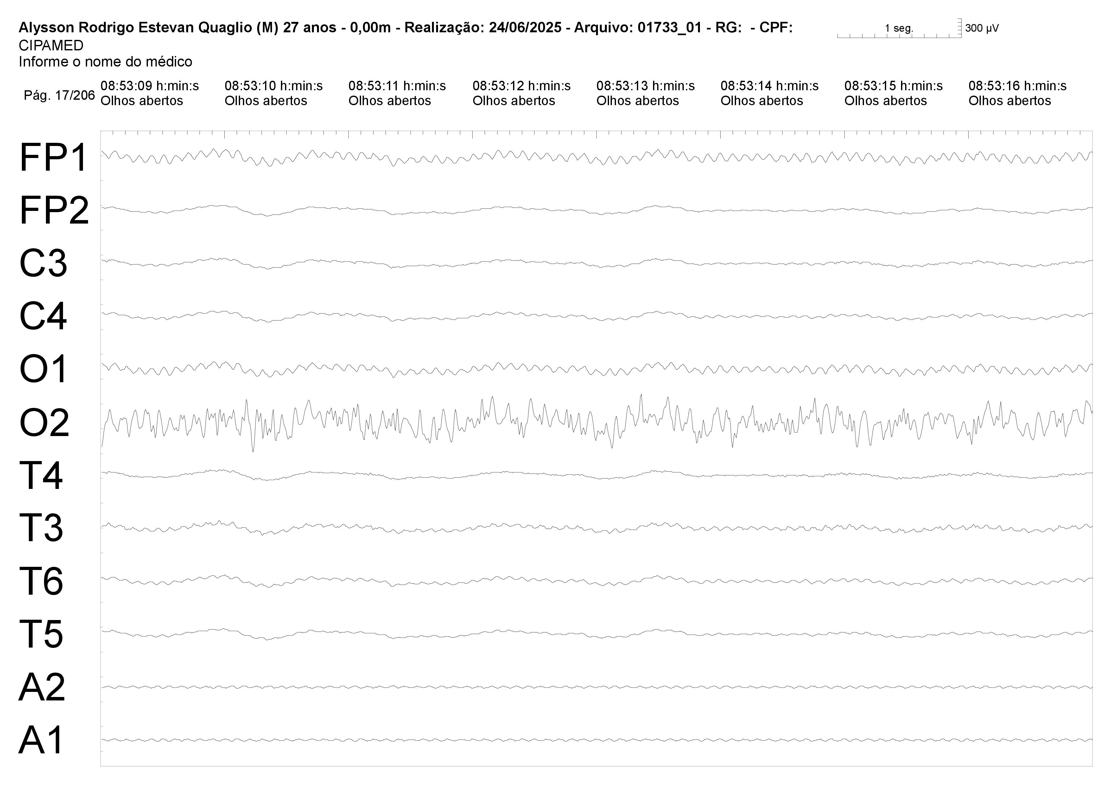
Task: Click the 08:53:16 timestamp
Action: [x=1018, y=86]
